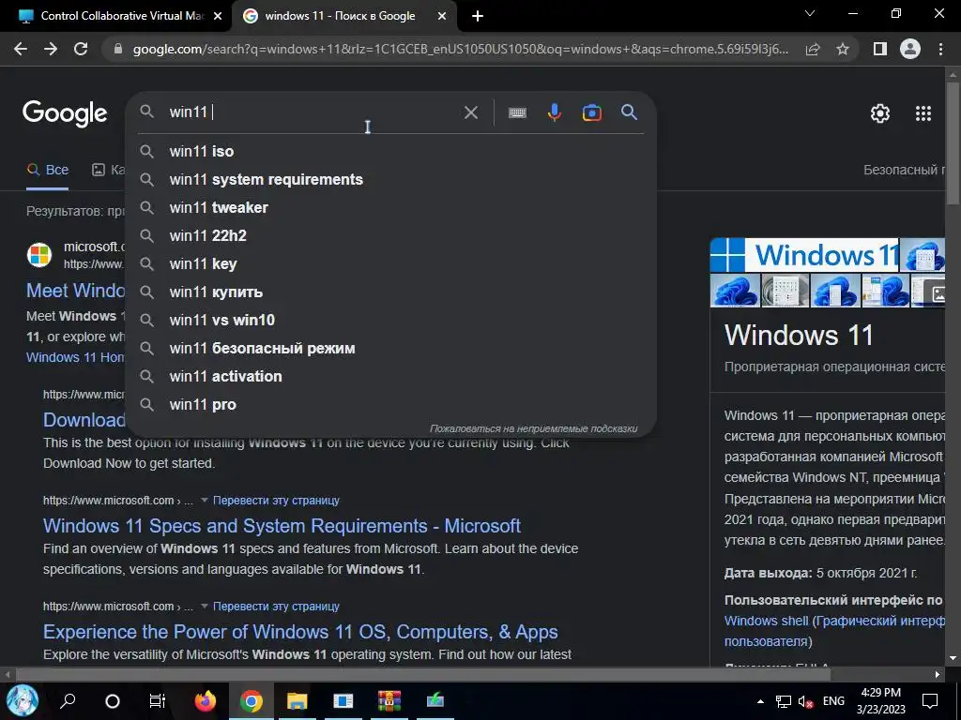Go forward with browser forward arrow
This screenshot has width=961, height=720.
click(x=51, y=49)
